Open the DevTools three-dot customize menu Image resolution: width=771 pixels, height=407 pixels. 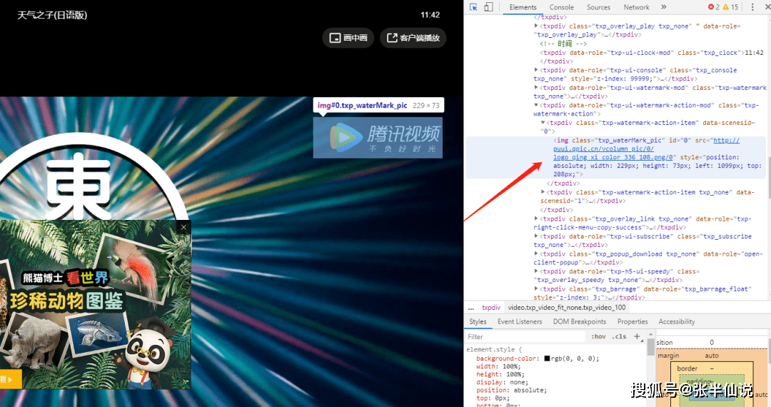[x=752, y=7]
